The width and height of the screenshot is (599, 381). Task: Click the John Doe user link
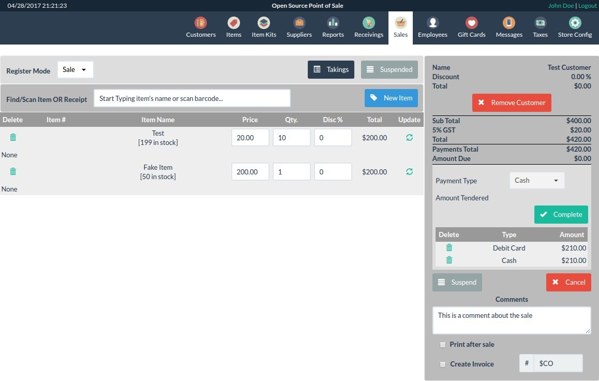pos(561,6)
